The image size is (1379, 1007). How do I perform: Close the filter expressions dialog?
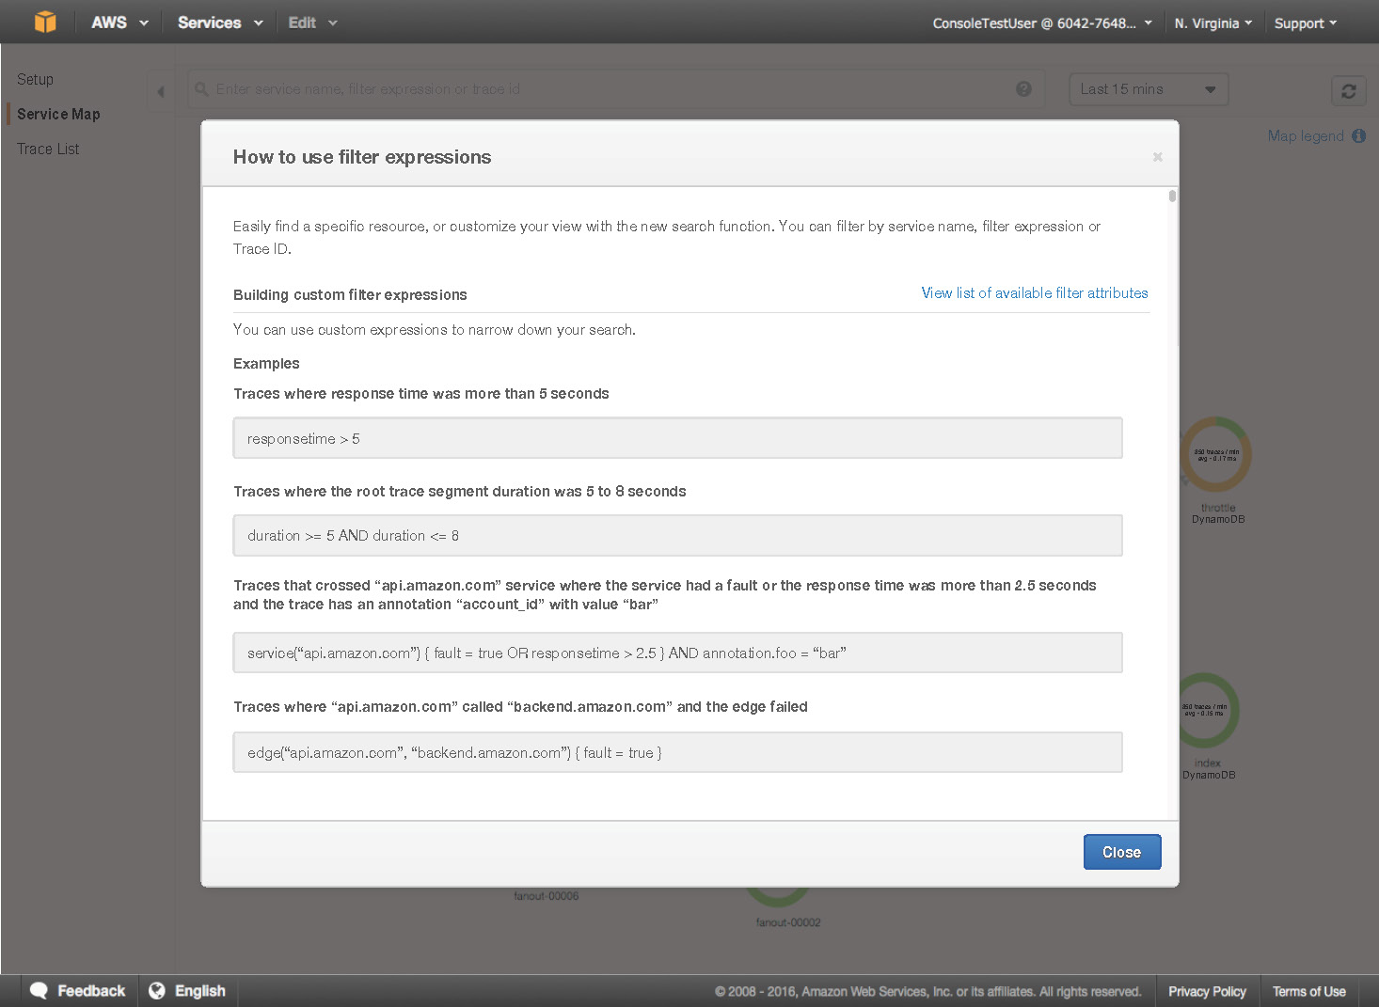pyautogui.click(x=1121, y=851)
